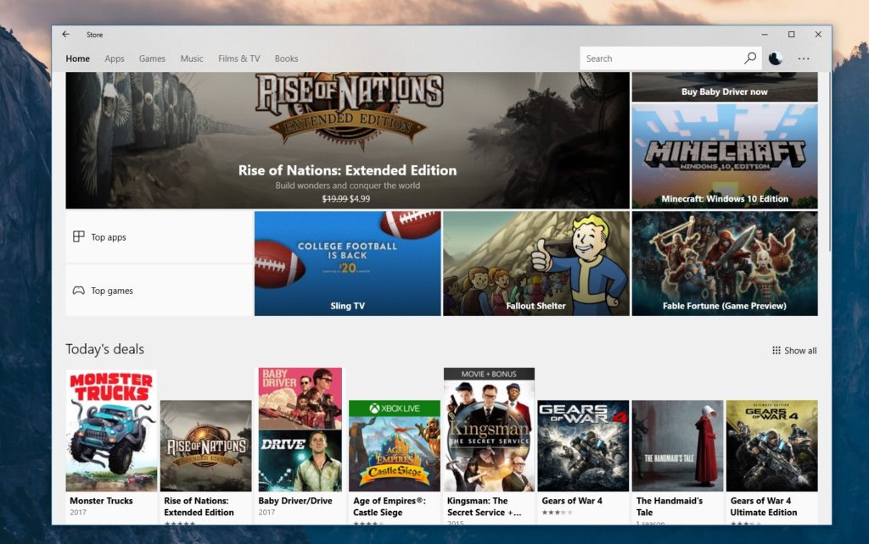Open the user account avatar
The image size is (869, 544).
(775, 58)
